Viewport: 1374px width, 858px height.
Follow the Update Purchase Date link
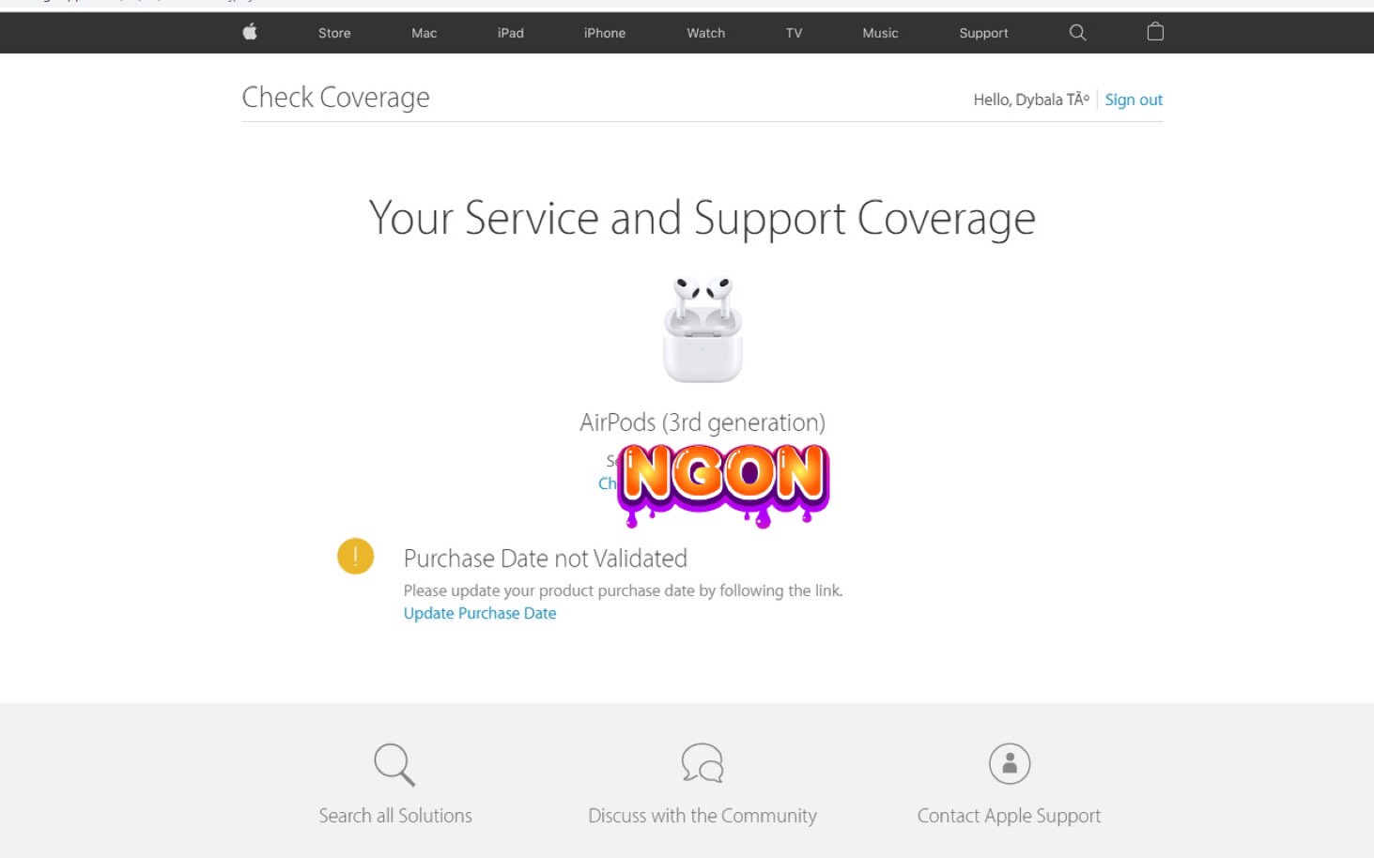[480, 613]
